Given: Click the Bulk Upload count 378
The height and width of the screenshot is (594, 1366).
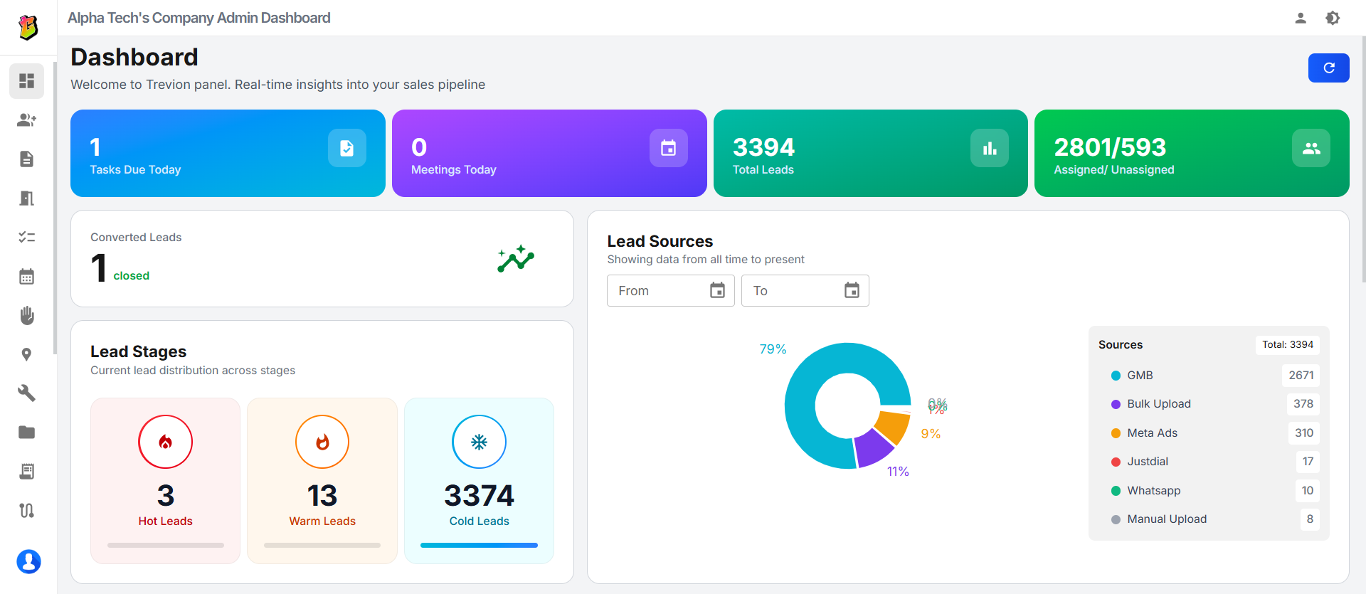Looking at the screenshot, I should [1303, 403].
